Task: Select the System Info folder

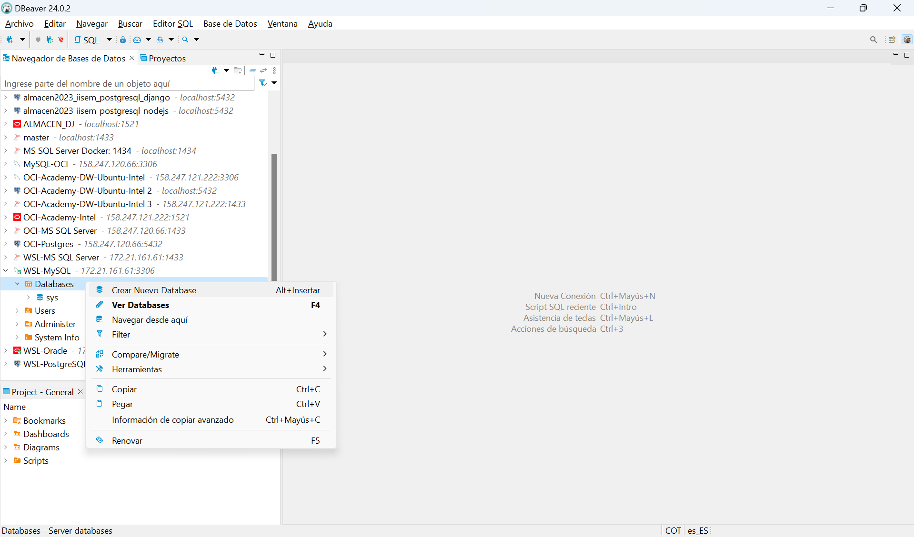Action: pos(57,337)
